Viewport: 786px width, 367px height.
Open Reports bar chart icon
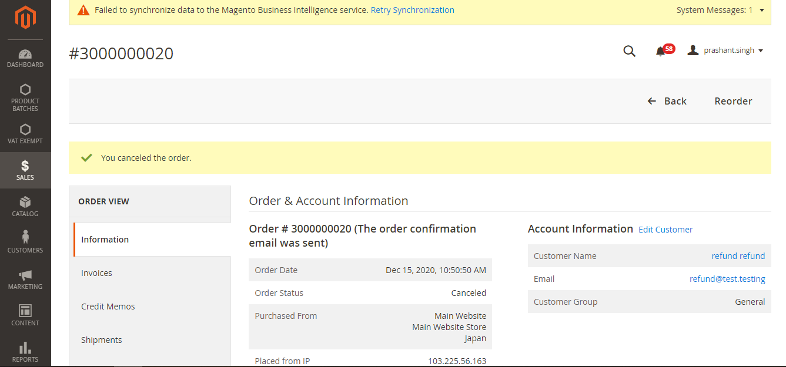25,352
